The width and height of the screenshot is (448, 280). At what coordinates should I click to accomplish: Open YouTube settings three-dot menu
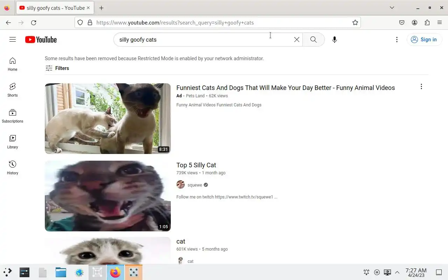[397, 40]
